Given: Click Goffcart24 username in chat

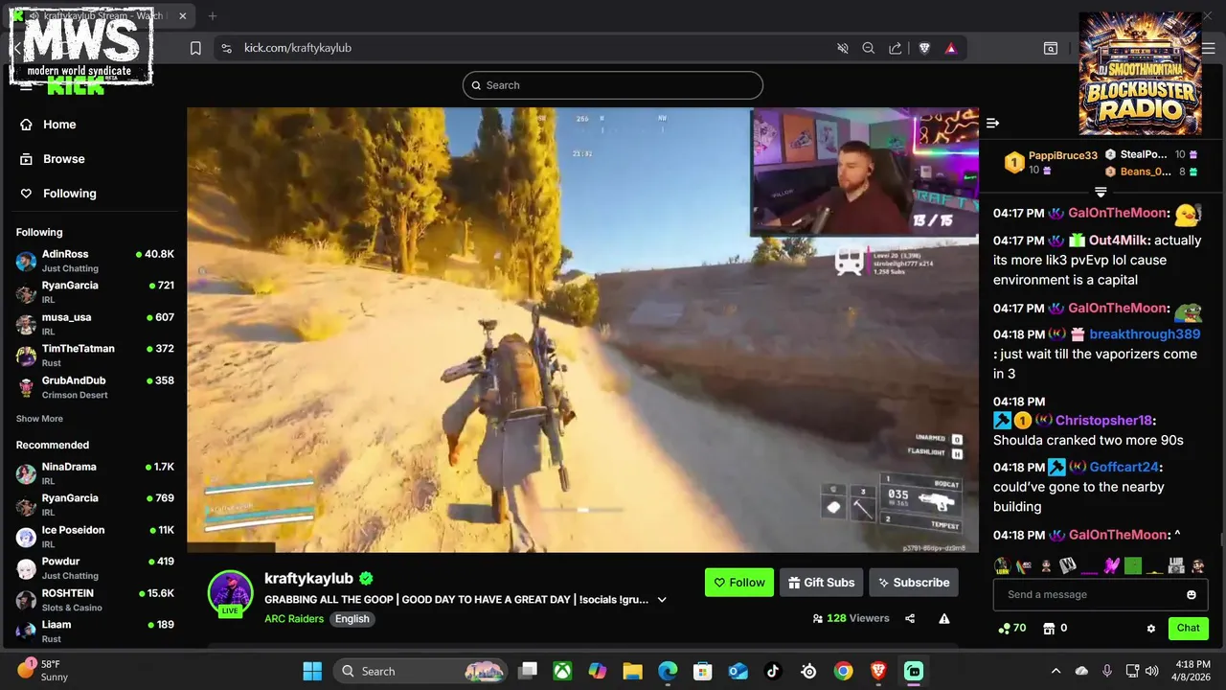Looking at the screenshot, I should pyautogui.click(x=1124, y=468).
